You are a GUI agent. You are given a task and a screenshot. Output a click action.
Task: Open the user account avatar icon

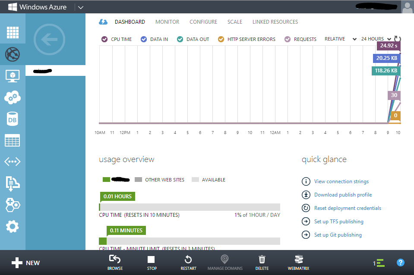[x=408, y=7]
